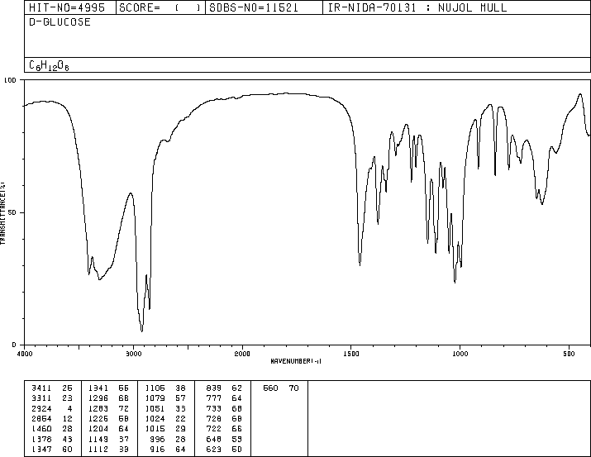Screen dimensions: 591x457
Task: Select the 916 wavenumber entry
Action: [x=157, y=450]
